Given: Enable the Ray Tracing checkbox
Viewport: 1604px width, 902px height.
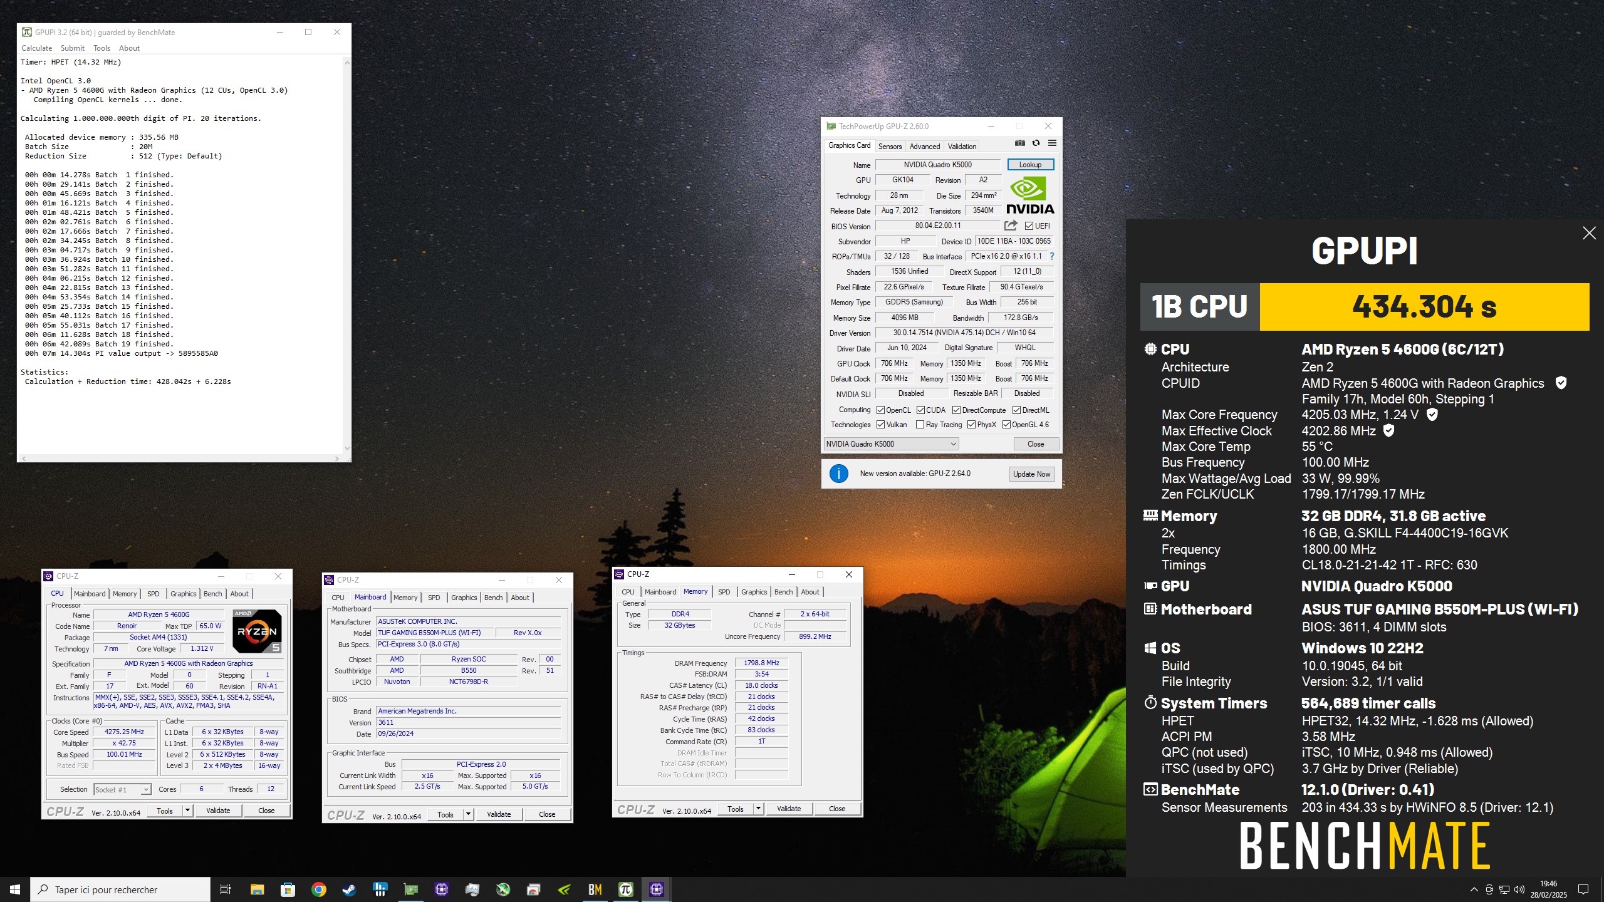Looking at the screenshot, I should [920, 425].
